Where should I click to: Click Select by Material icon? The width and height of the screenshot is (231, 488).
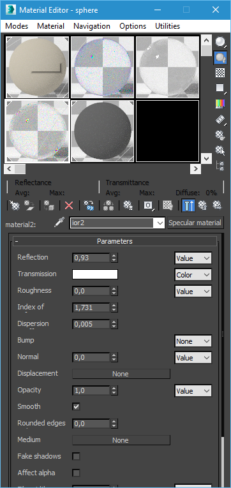pyautogui.click(x=220, y=151)
